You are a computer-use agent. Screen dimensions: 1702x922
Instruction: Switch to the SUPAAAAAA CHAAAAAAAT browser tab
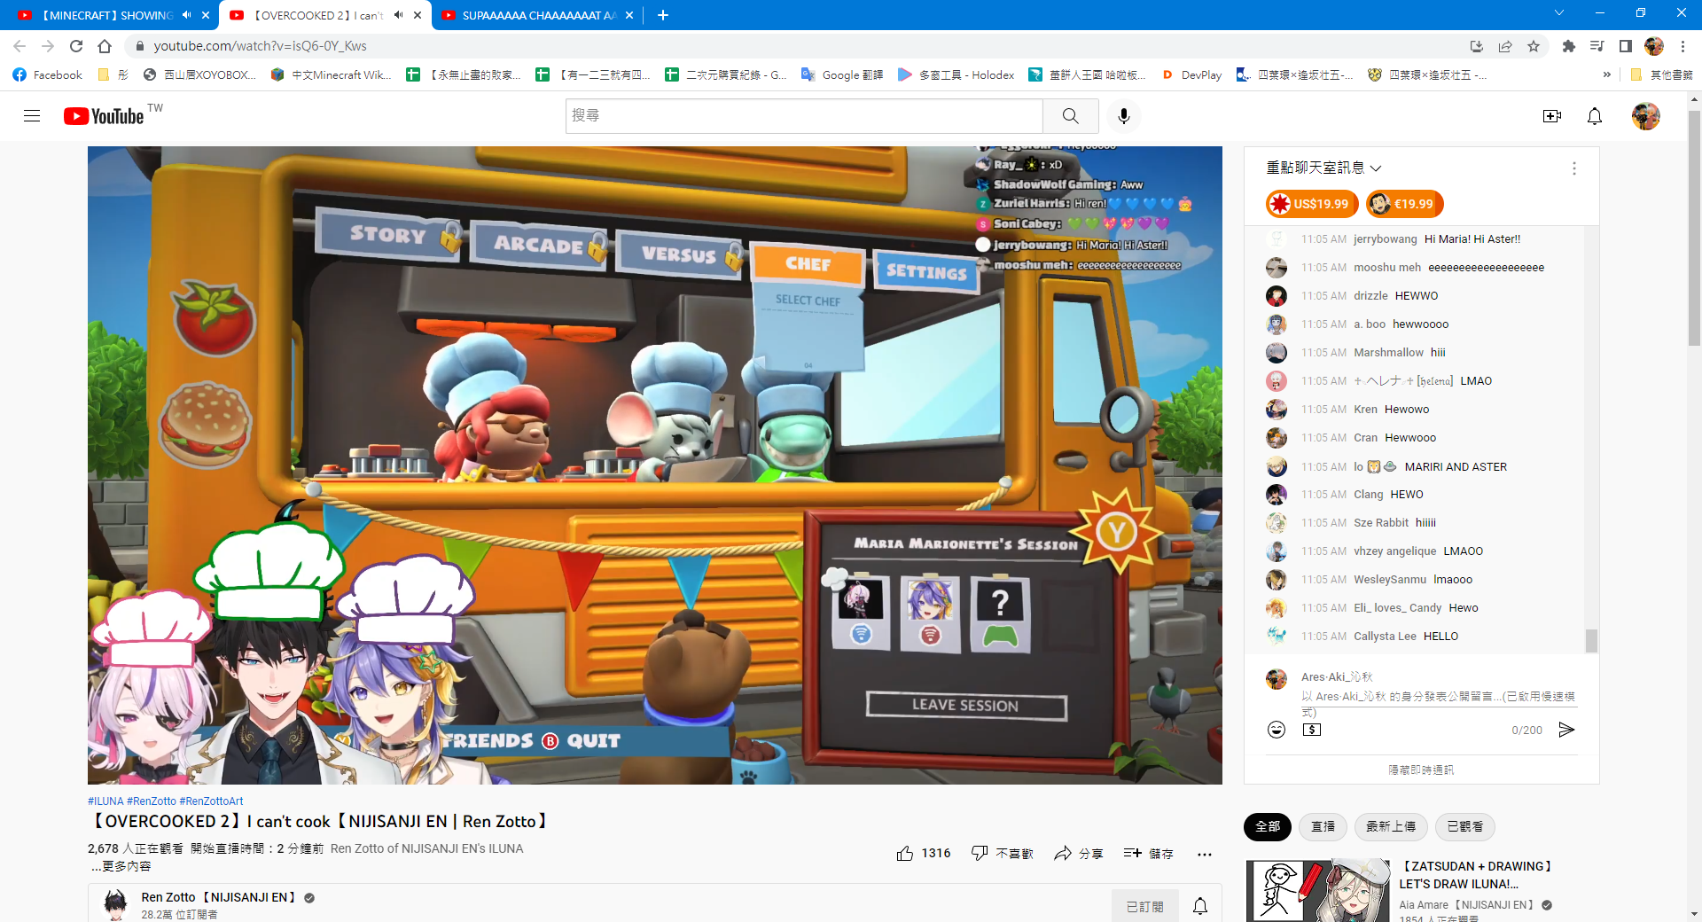(x=537, y=15)
